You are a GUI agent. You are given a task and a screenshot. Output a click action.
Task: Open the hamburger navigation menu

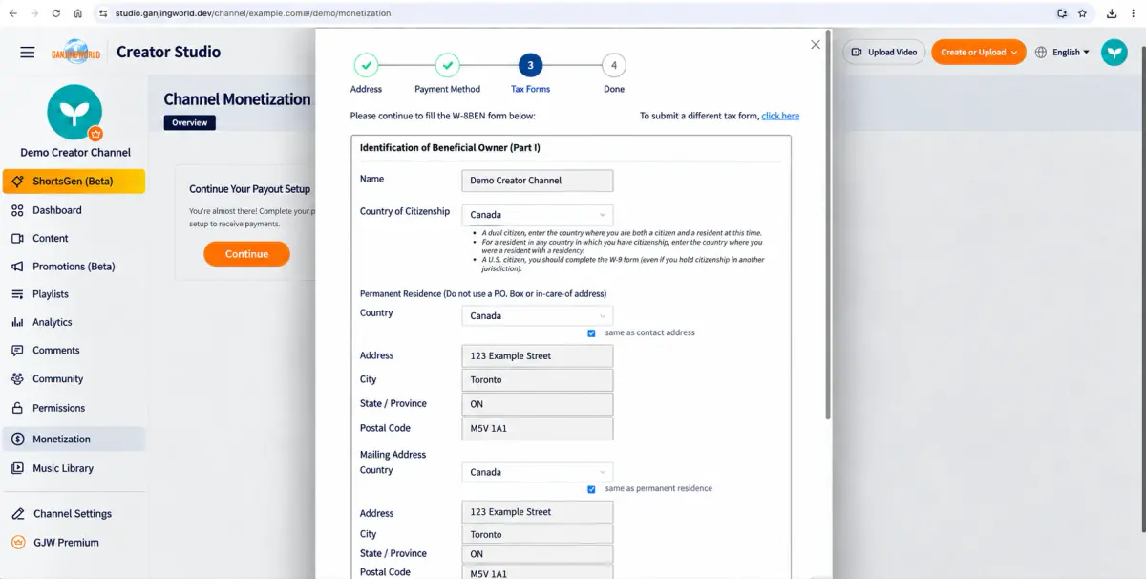pyautogui.click(x=27, y=53)
